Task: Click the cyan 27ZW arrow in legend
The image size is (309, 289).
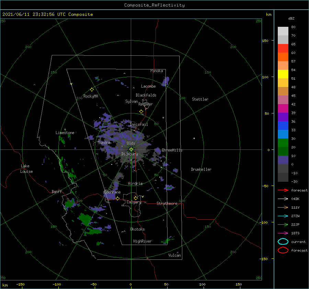Action: [283, 216]
